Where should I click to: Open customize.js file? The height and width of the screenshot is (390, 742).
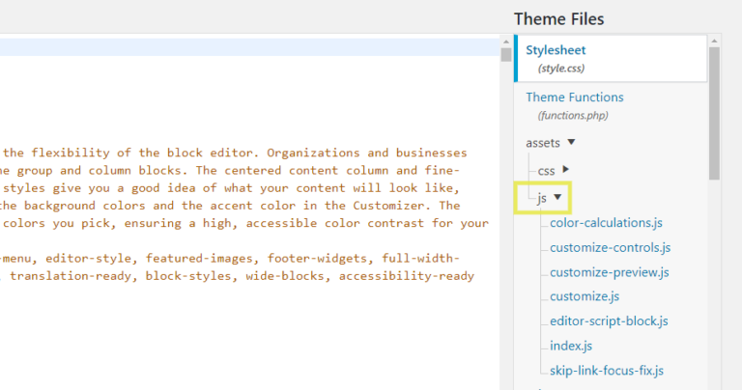point(585,296)
